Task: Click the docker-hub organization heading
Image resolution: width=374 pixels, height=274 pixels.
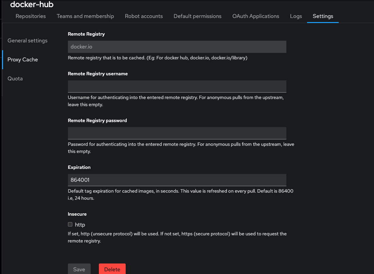Action: click(x=32, y=4)
